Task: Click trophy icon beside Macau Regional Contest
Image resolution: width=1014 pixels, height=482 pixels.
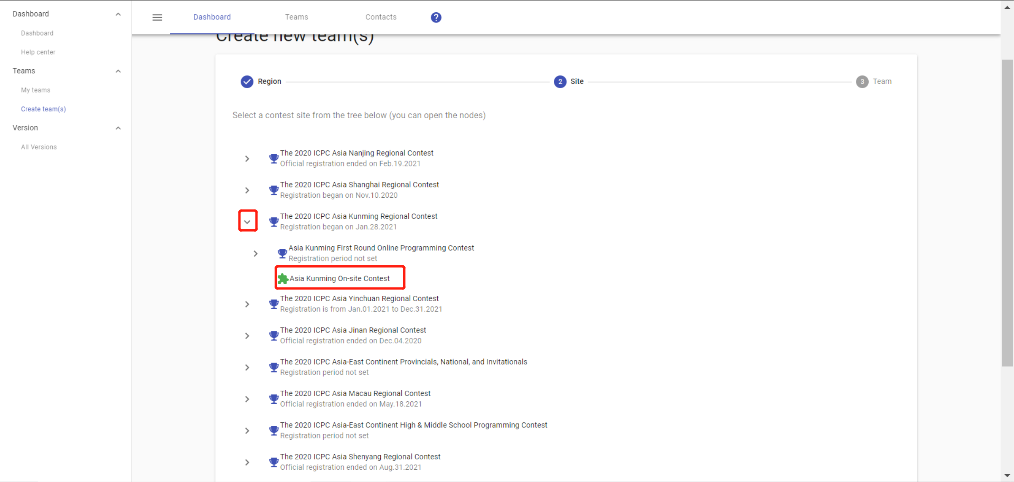Action: coord(273,399)
